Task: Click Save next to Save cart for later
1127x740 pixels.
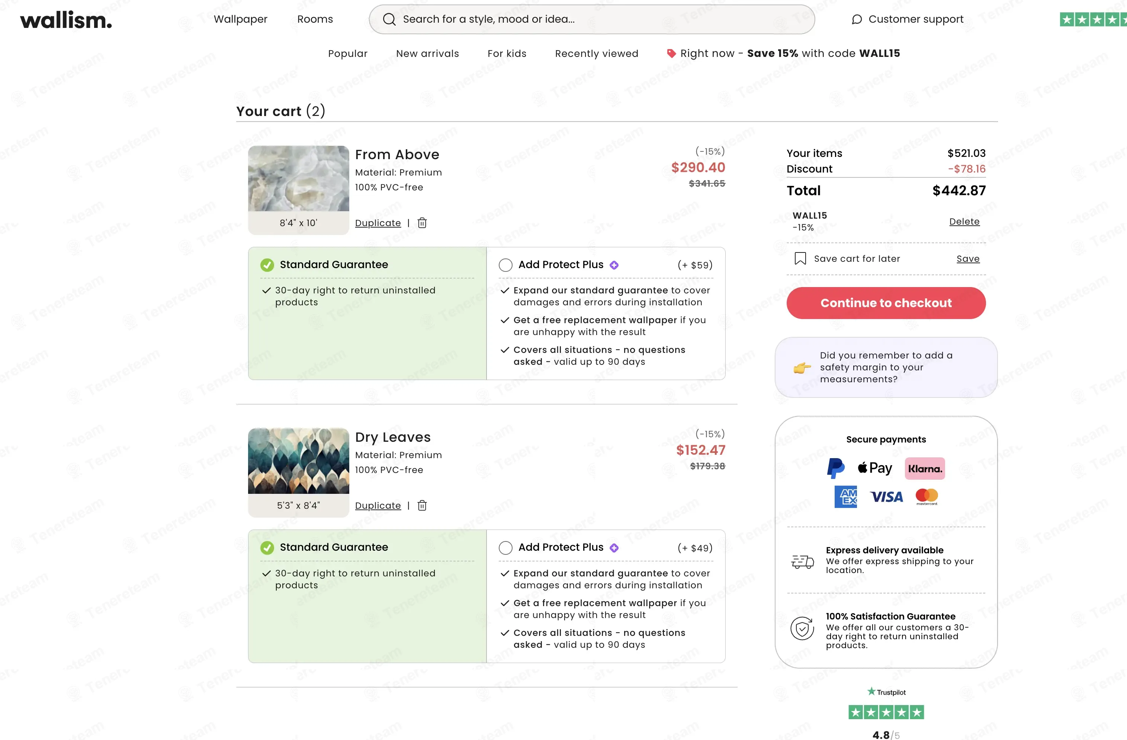Action: tap(968, 258)
